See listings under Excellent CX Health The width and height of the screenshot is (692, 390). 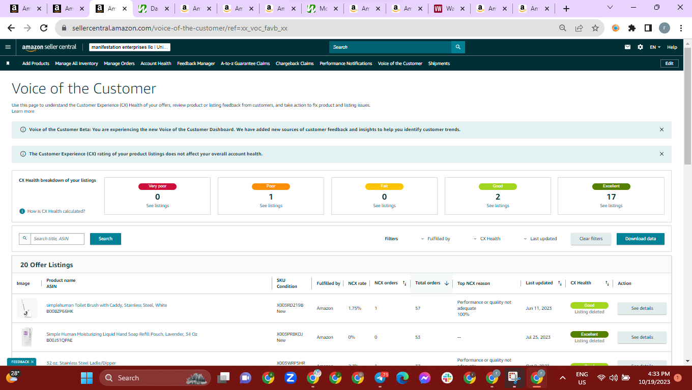pyautogui.click(x=611, y=206)
